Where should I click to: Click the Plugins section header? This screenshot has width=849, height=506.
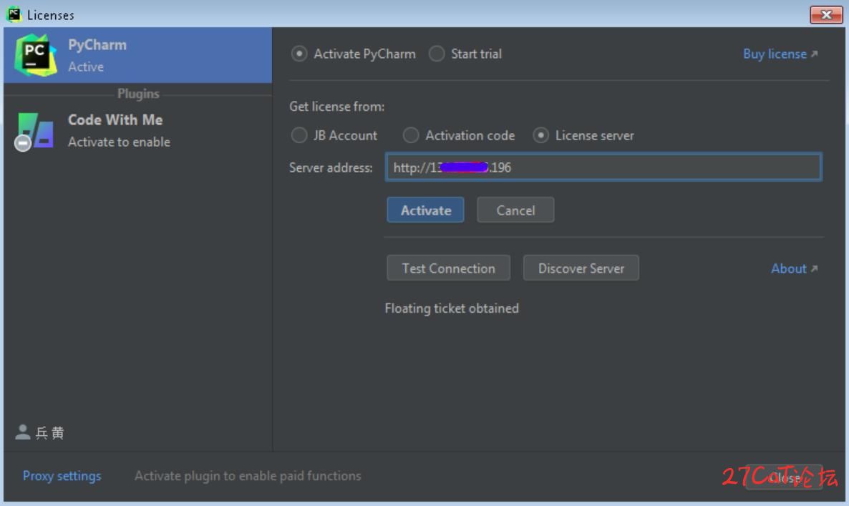click(138, 94)
